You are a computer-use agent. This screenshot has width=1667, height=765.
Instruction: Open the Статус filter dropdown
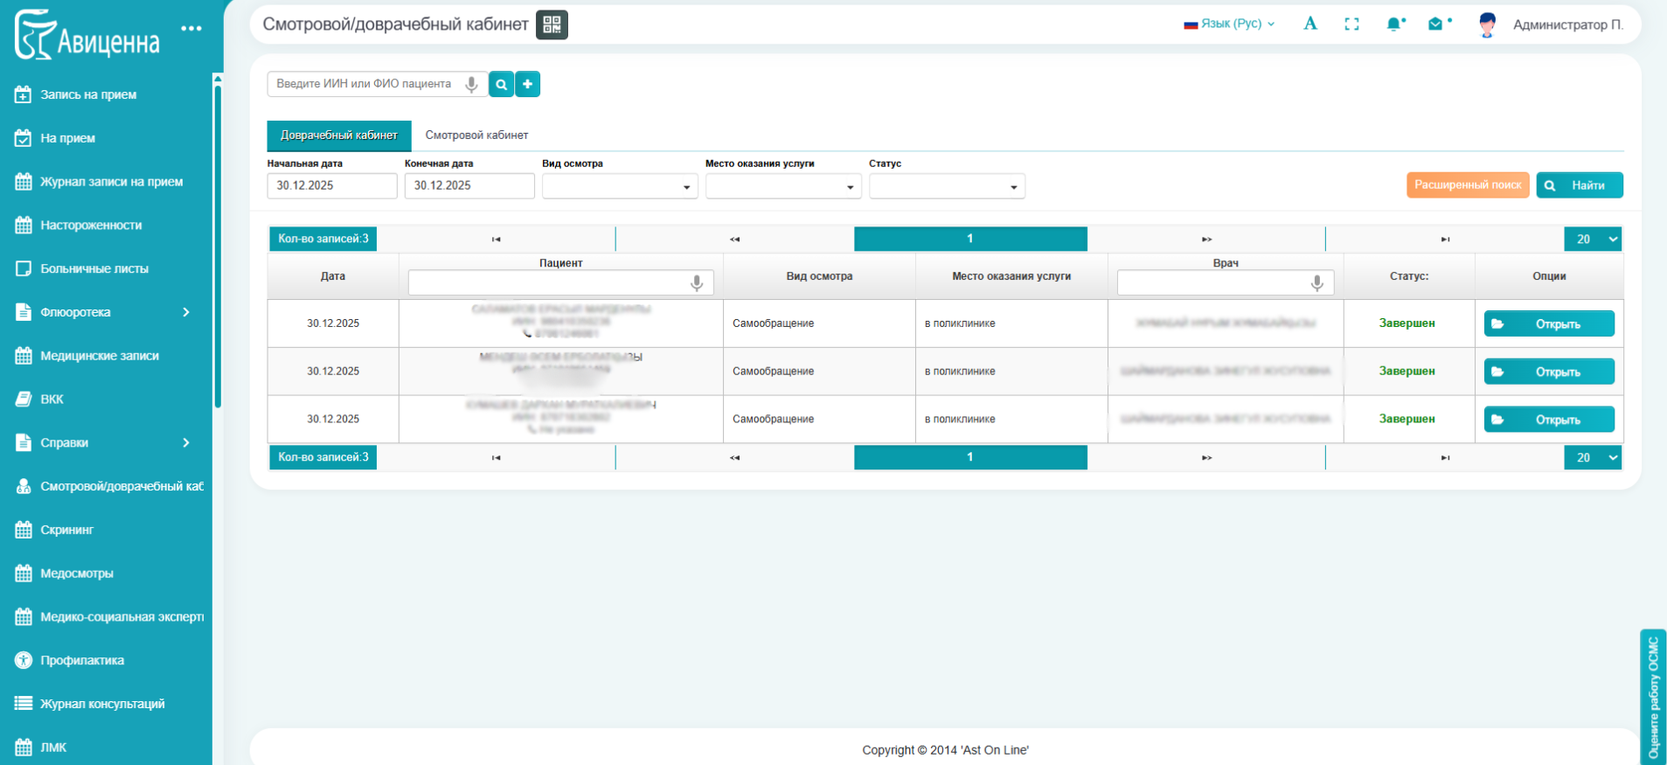946,186
